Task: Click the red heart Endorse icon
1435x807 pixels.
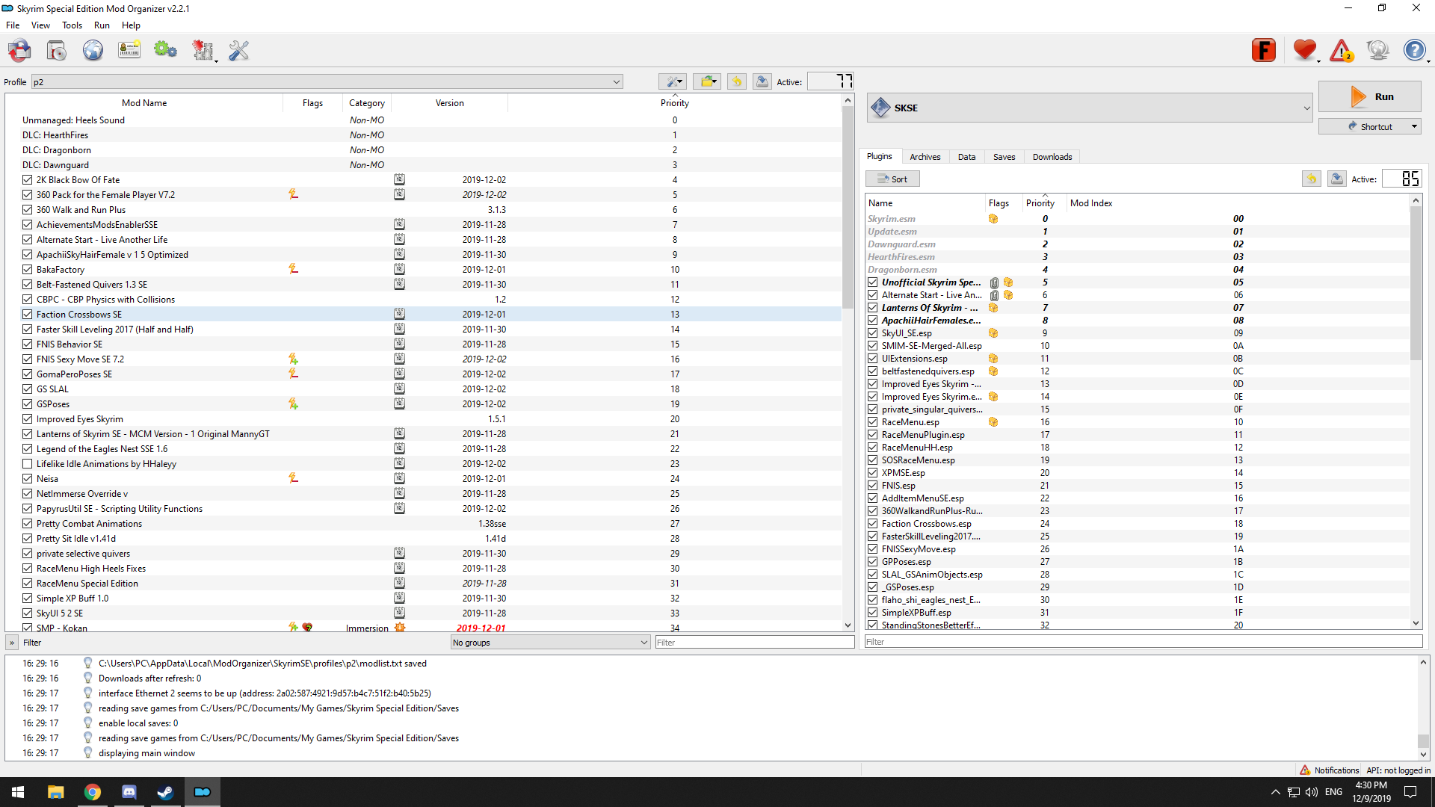Action: (x=1304, y=50)
